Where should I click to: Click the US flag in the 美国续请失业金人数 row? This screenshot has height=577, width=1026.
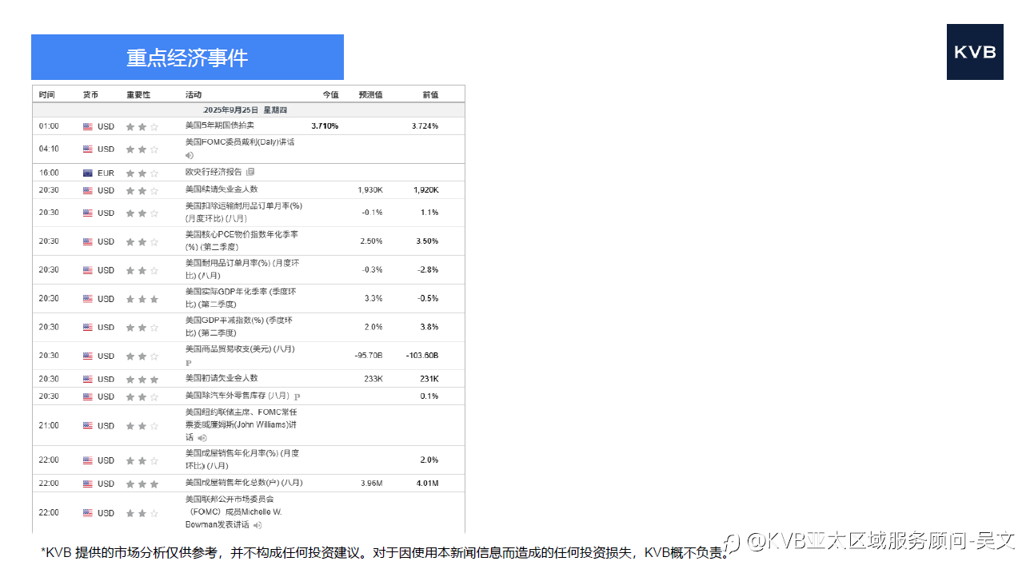pos(88,190)
